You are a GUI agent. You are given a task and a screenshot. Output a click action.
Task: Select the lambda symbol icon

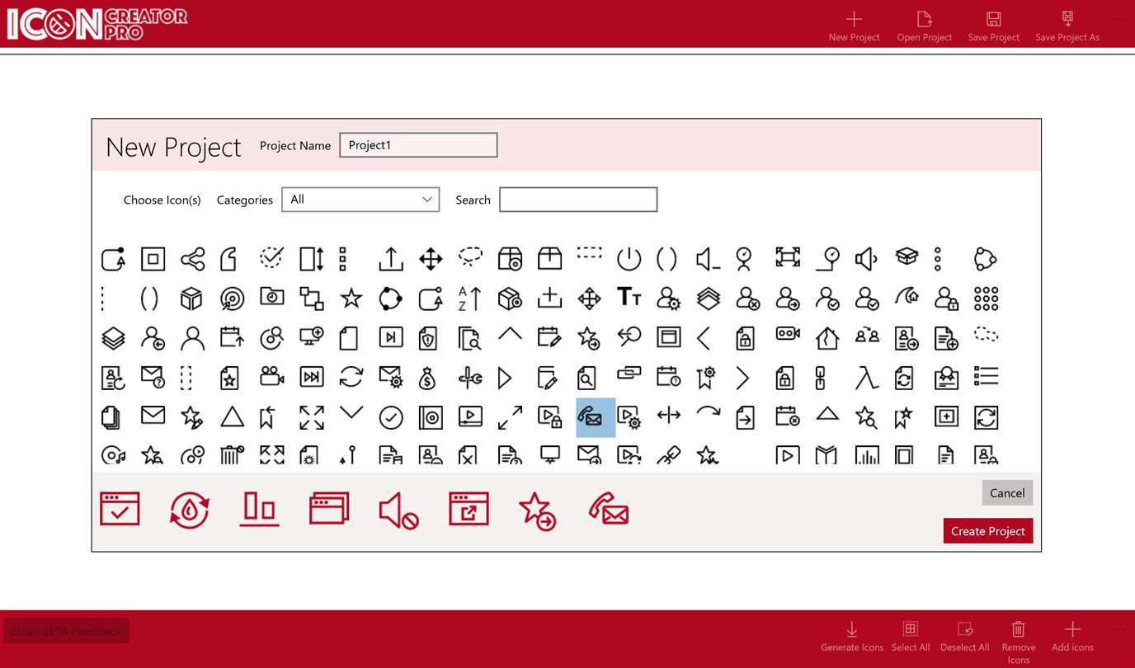[867, 378]
